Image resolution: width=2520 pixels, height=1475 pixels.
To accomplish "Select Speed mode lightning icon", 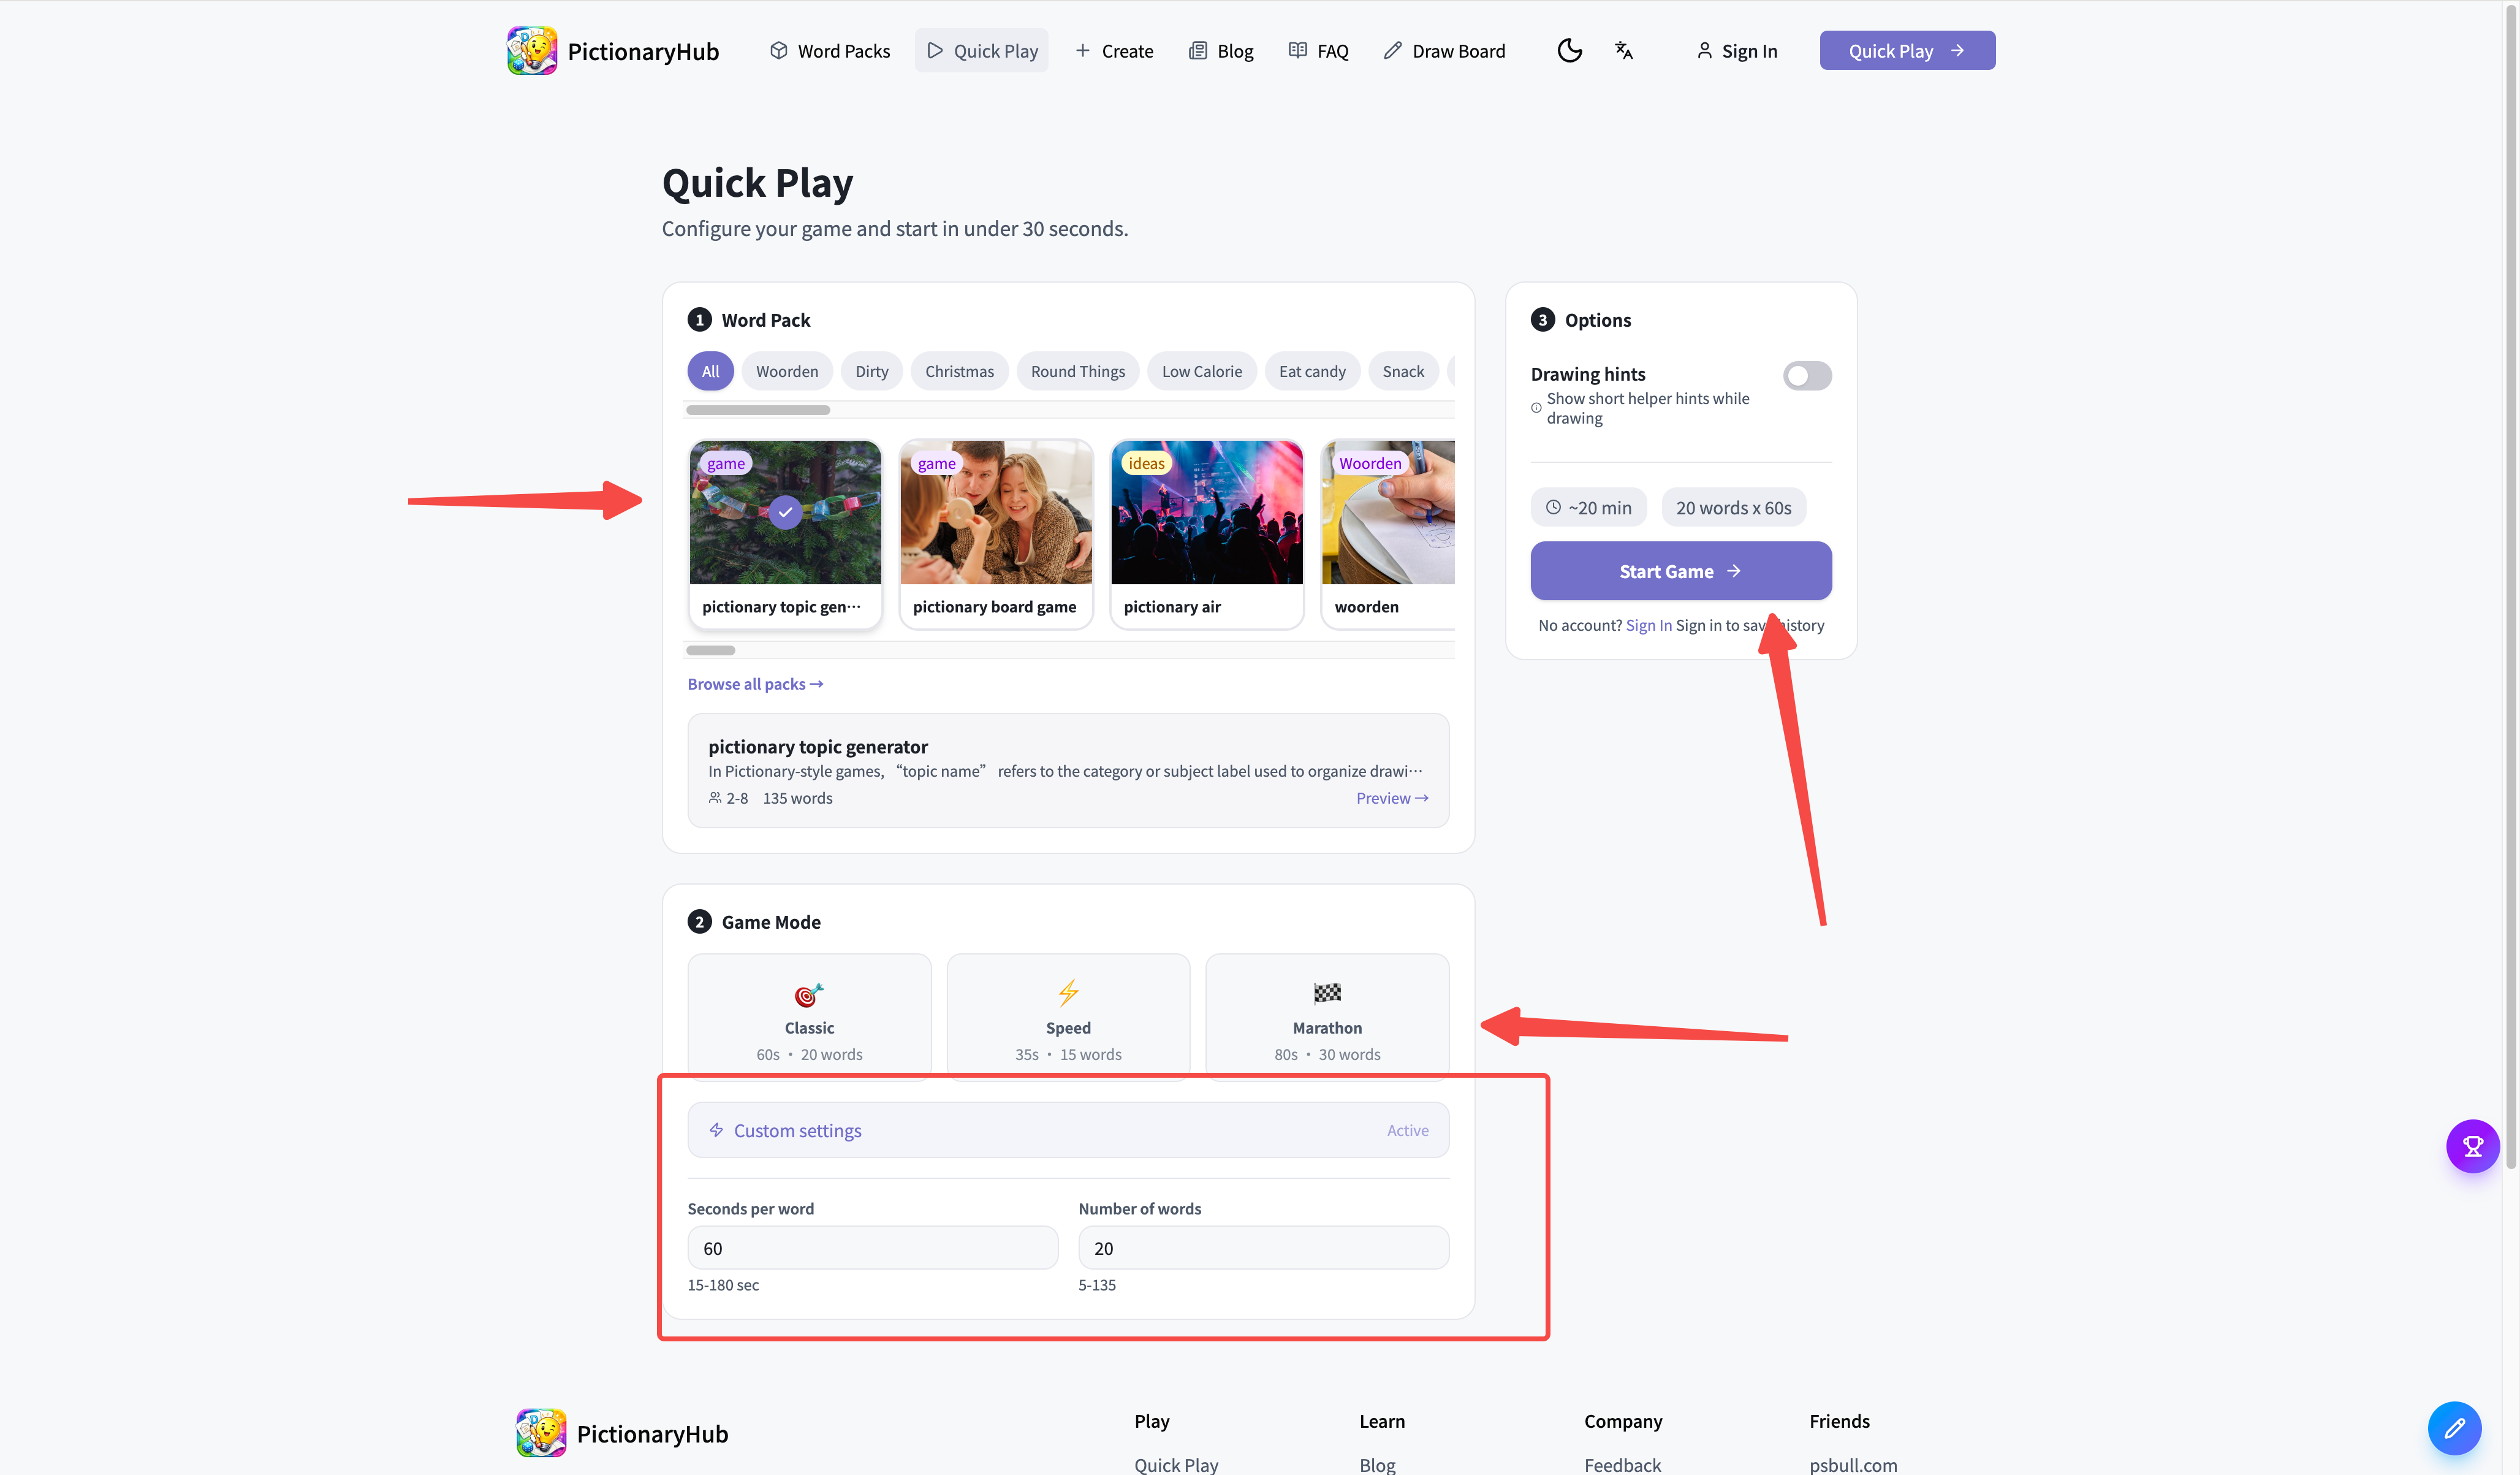I will pyautogui.click(x=1068, y=993).
